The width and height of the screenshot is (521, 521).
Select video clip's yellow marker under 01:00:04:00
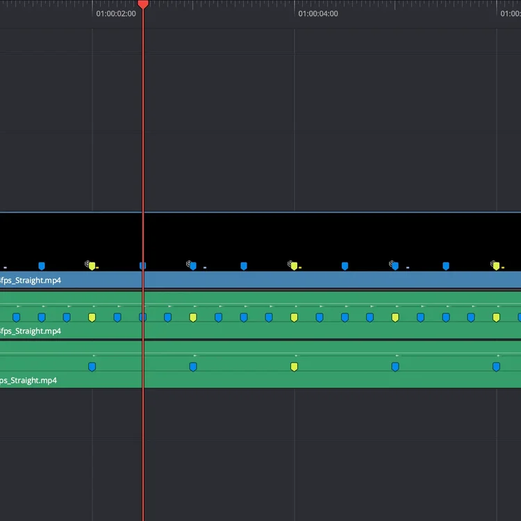coord(294,266)
